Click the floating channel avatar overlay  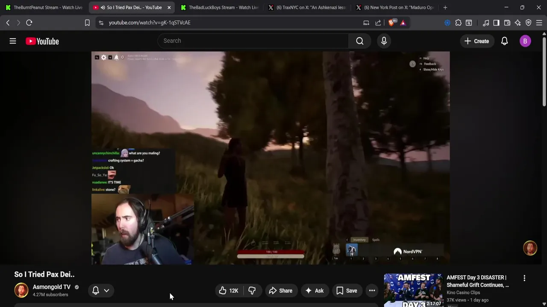click(530, 248)
